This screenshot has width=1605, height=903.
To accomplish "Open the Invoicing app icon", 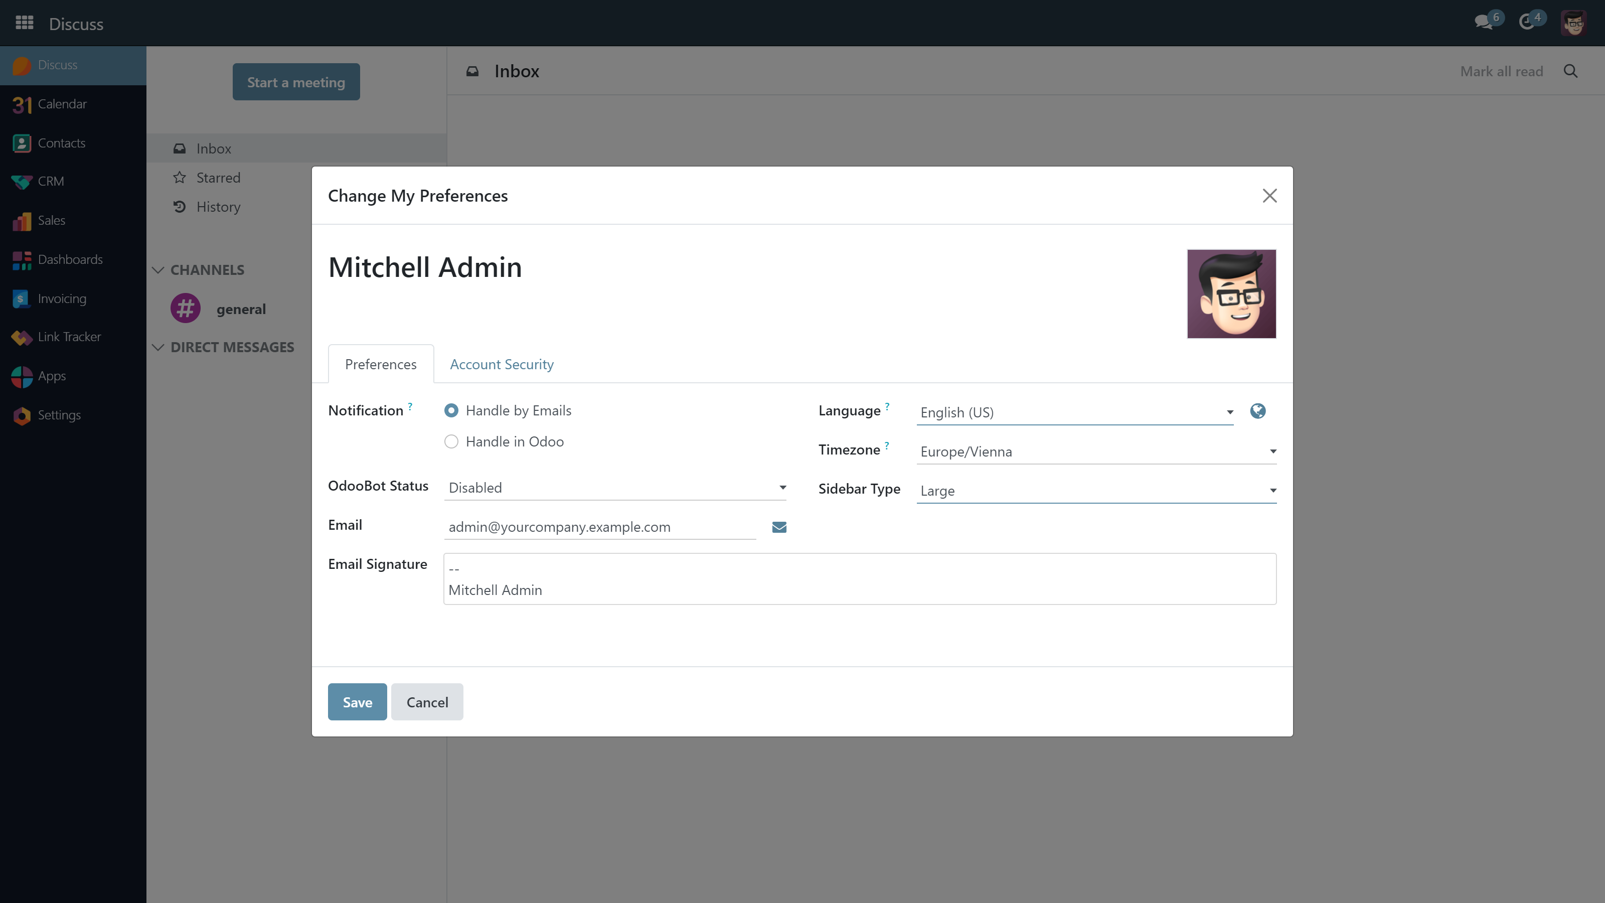I will click(x=21, y=299).
